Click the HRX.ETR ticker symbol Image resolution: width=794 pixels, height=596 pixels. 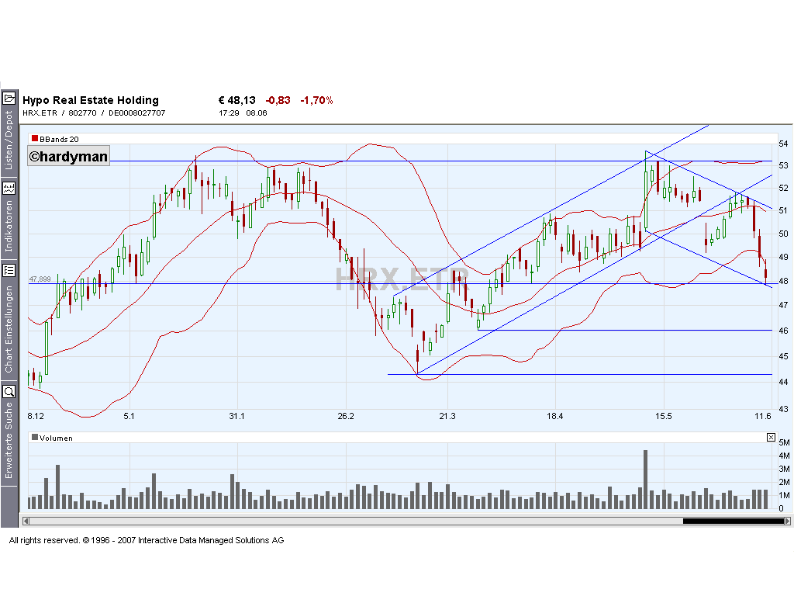click(x=40, y=113)
